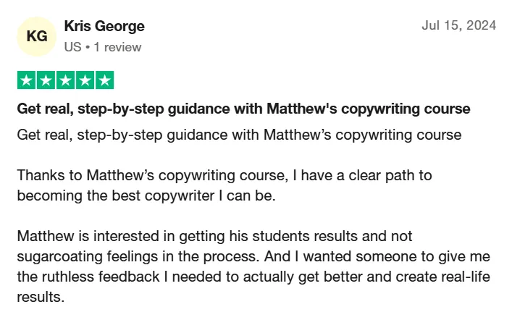Click "becoming the best copywriter I can be"
The width and height of the screenshot is (512, 320).
click(146, 196)
